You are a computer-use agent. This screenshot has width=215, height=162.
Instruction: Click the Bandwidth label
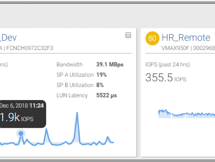click(x=69, y=65)
